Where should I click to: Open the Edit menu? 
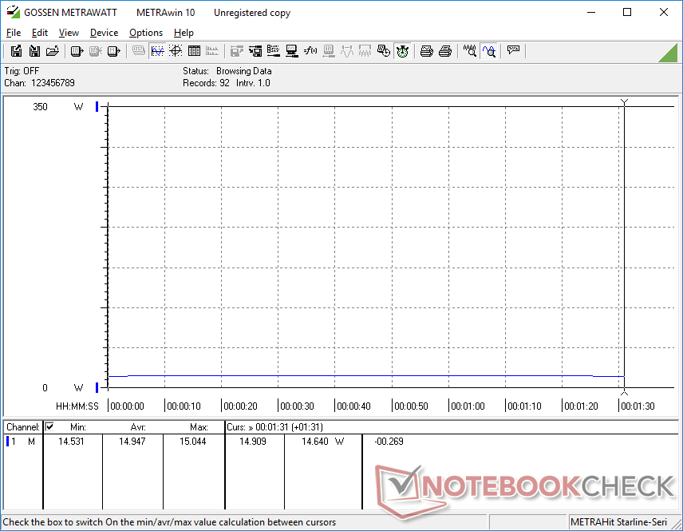tap(40, 33)
